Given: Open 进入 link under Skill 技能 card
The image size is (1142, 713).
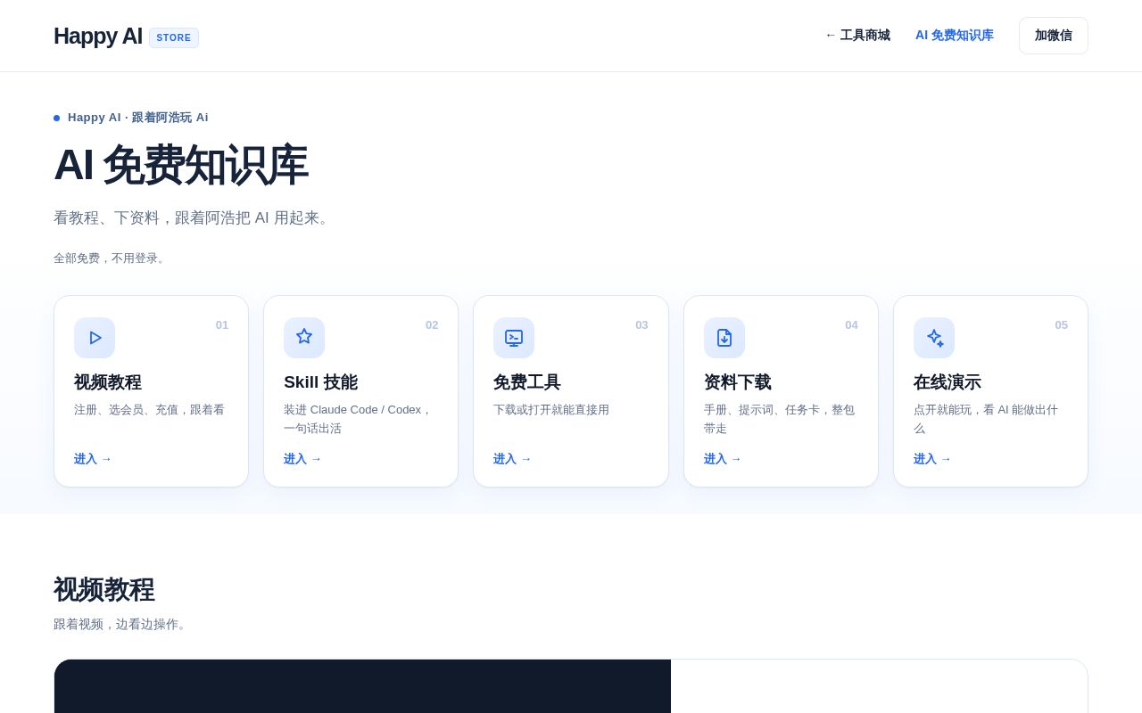Looking at the screenshot, I should tap(302, 459).
